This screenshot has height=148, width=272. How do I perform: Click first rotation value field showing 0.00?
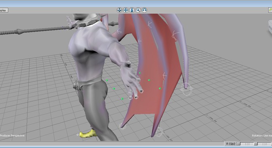(x=247, y=144)
